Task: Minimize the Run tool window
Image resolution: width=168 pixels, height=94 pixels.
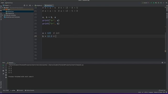Action: pyautogui.click(x=165, y=63)
